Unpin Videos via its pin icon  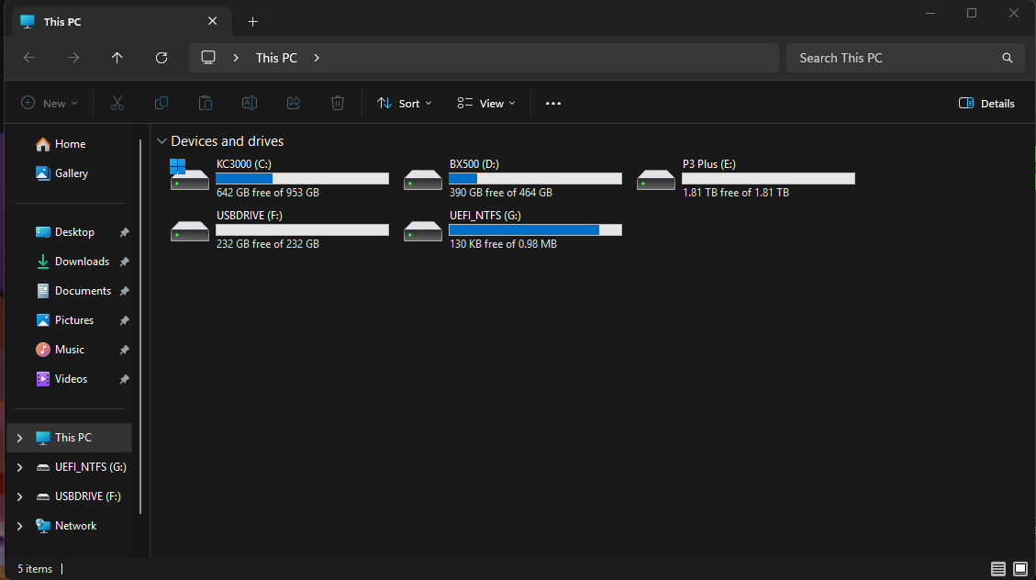point(124,379)
